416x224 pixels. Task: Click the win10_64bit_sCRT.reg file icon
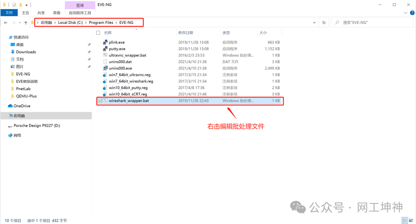pyautogui.click(x=105, y=94)
